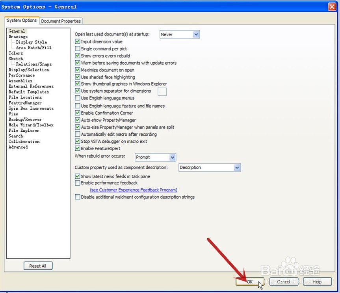Enable English language feature and file names

click(77, 106)
